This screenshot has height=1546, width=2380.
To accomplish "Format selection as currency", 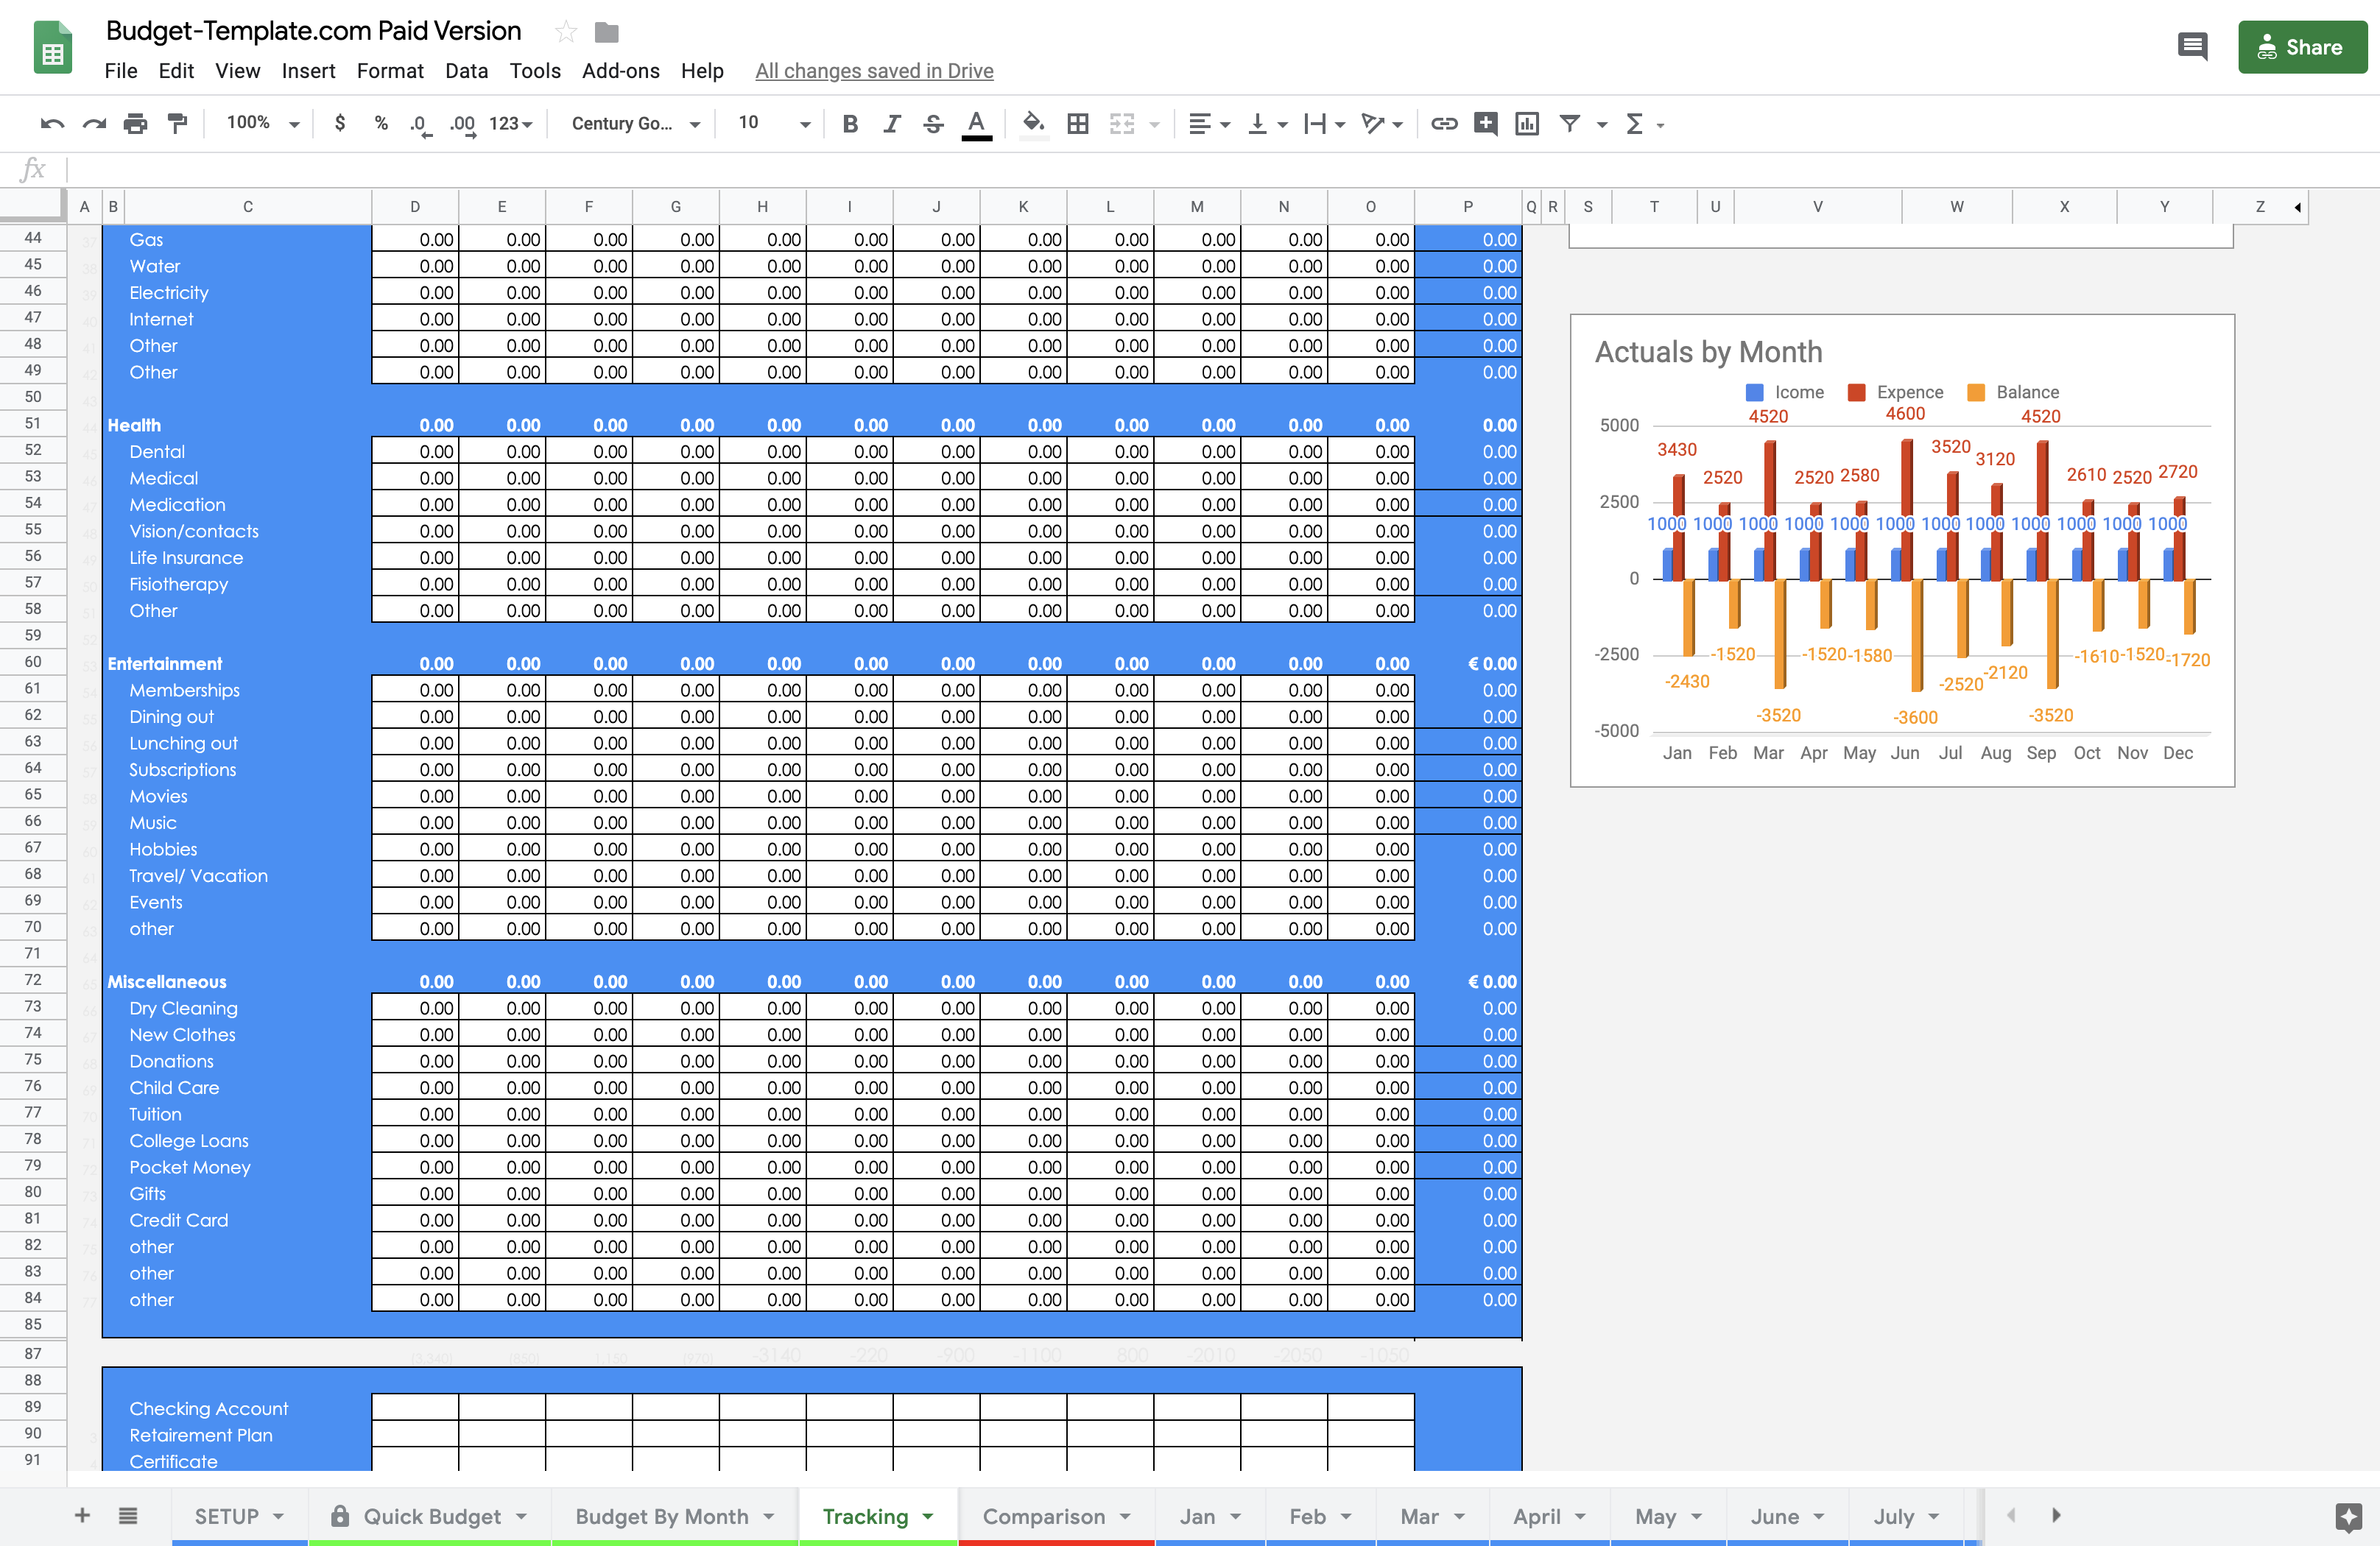I will (340, 123).
